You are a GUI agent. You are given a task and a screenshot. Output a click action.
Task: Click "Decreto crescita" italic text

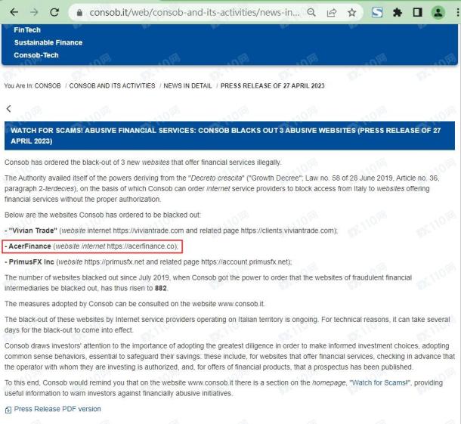coord(216,178)
